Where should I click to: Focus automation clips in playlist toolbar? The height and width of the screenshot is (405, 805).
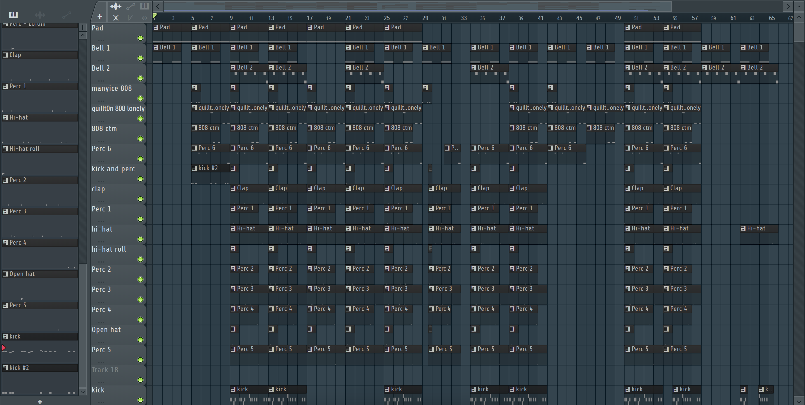[x=131, y=6]
